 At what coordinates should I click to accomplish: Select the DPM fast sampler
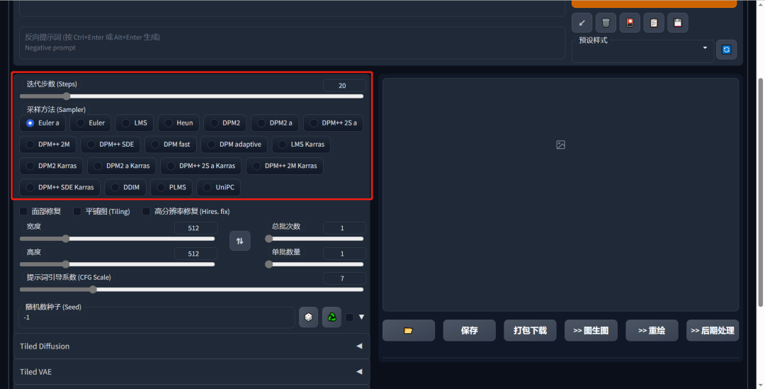point(171,144)
